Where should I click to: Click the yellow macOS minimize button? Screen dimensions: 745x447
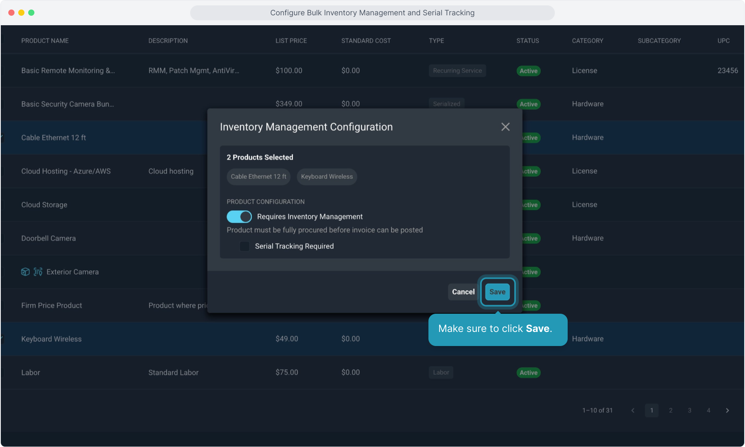[21, 13]
